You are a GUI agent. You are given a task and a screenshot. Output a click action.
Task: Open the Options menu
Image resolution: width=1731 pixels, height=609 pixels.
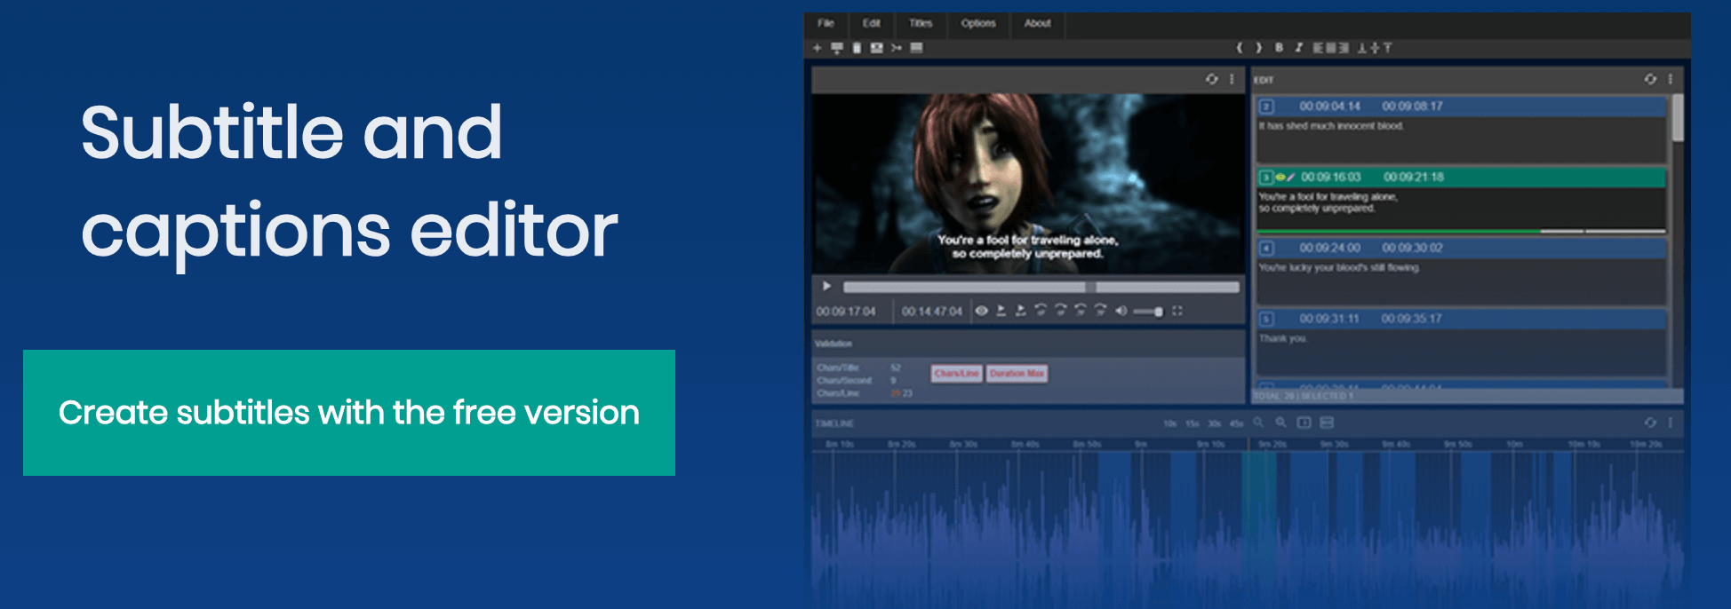tap(977, 23)
